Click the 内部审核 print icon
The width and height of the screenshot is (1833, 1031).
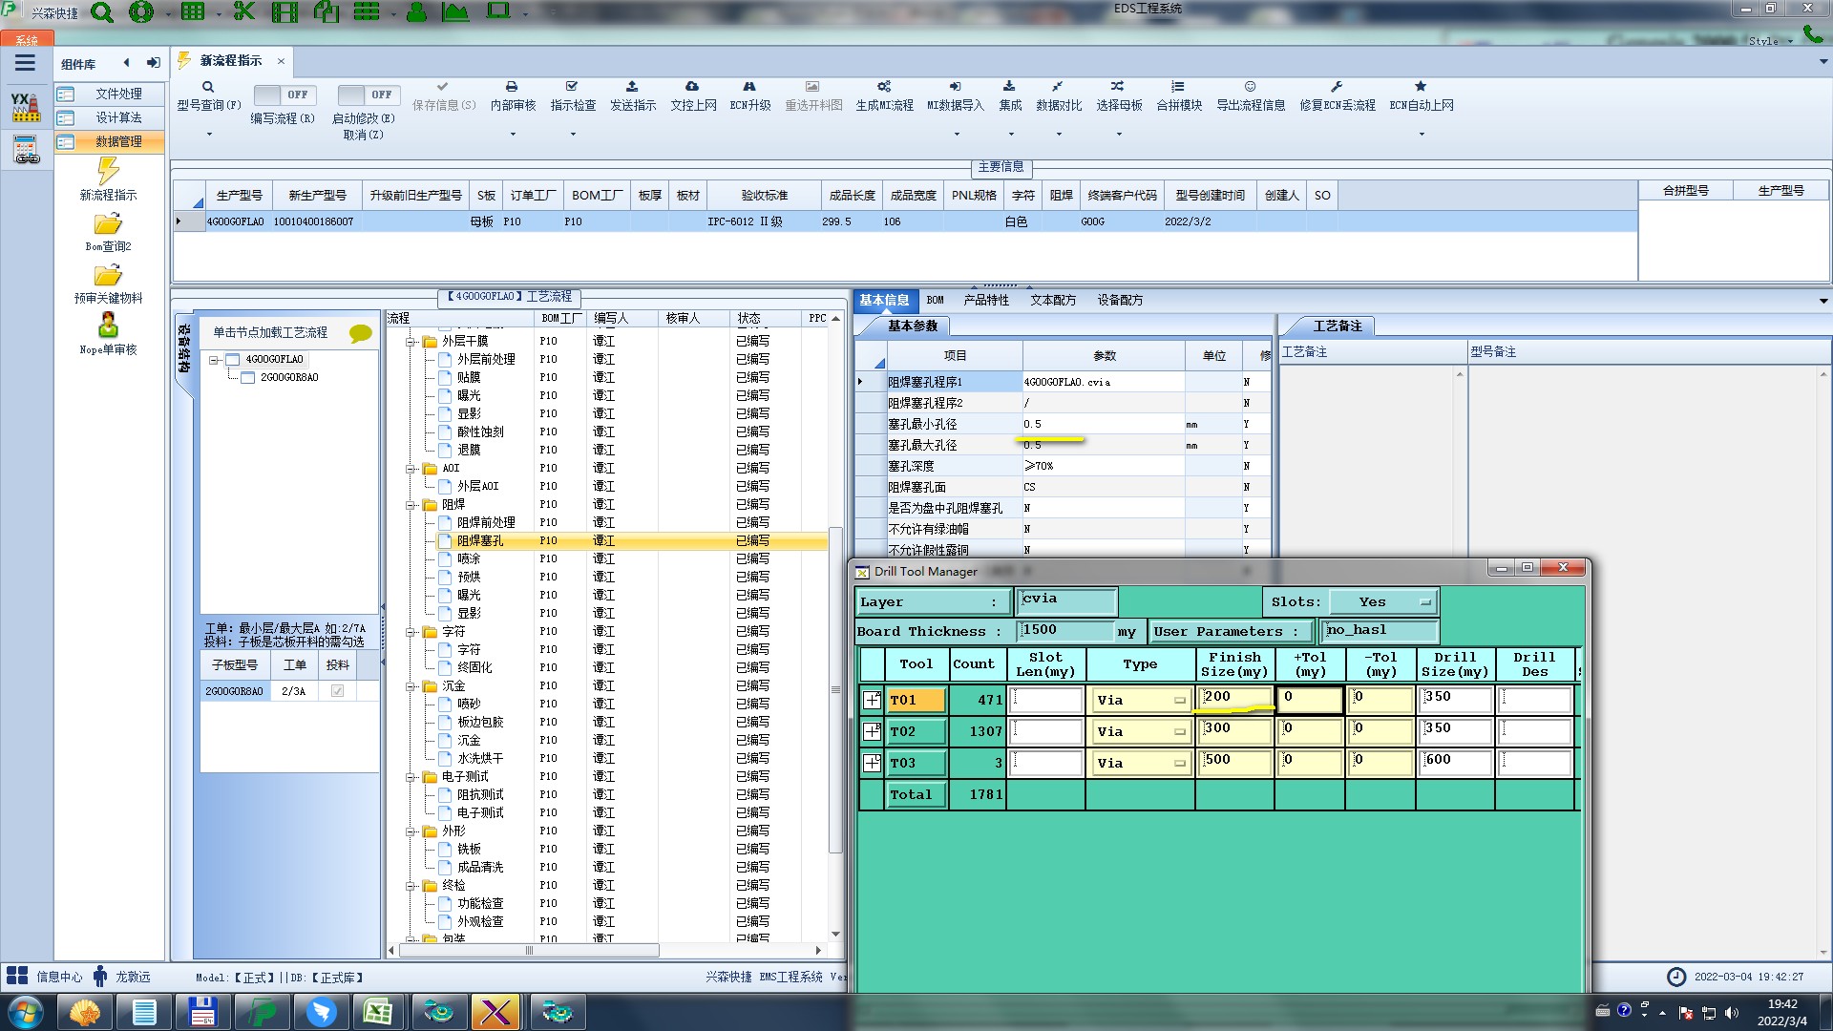point(512,87)
